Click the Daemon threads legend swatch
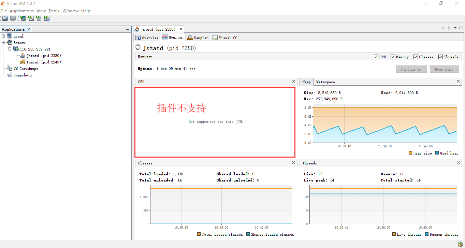This screenshot has height=248, width=465. (x=426, y=234)
